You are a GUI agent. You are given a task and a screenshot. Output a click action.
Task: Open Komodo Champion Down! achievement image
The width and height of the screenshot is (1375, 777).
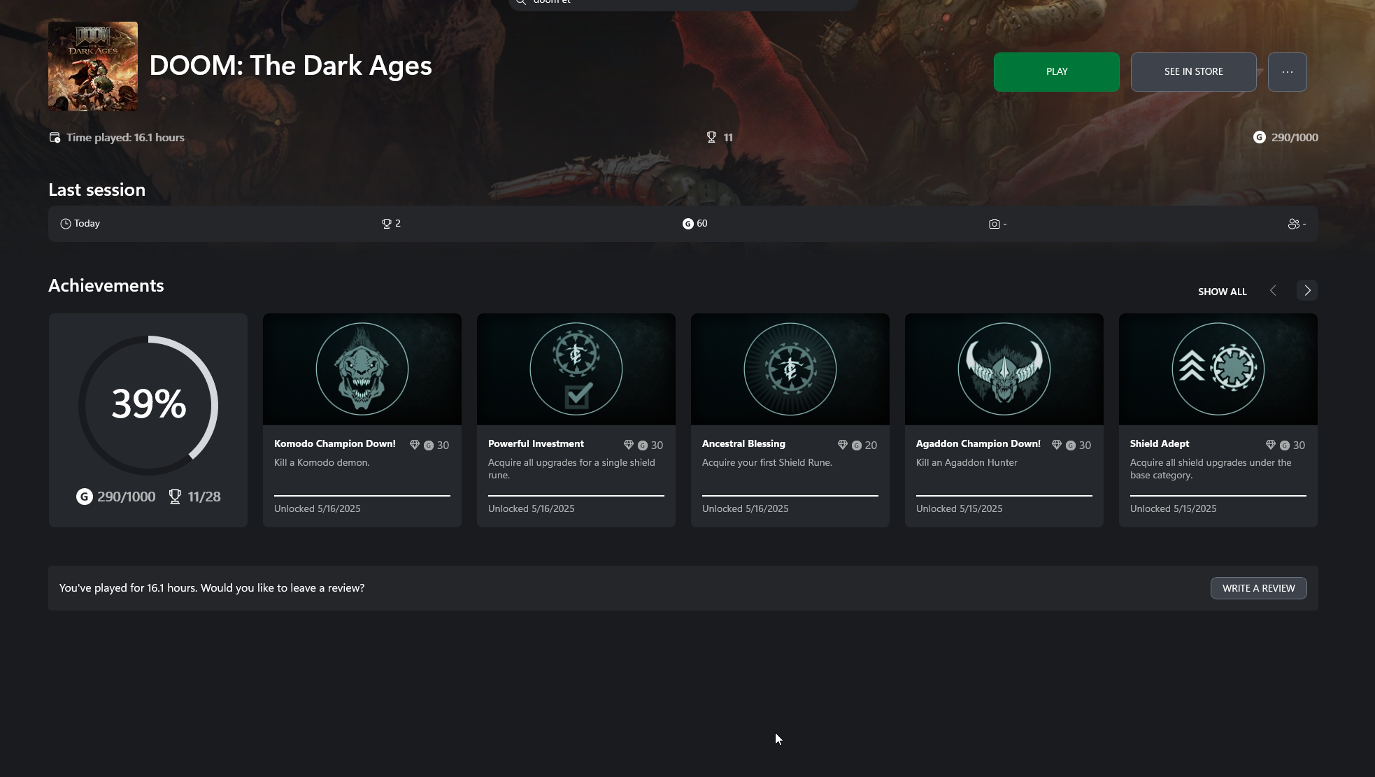click(x=362, y=369)
